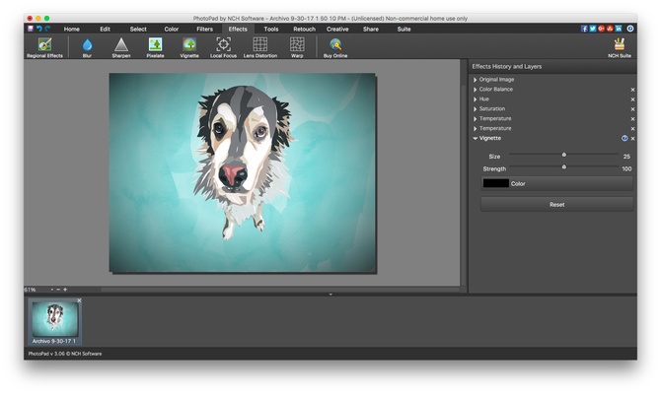
Task: Switch to the Retouch tab
Action: click(x=305, y=29)
